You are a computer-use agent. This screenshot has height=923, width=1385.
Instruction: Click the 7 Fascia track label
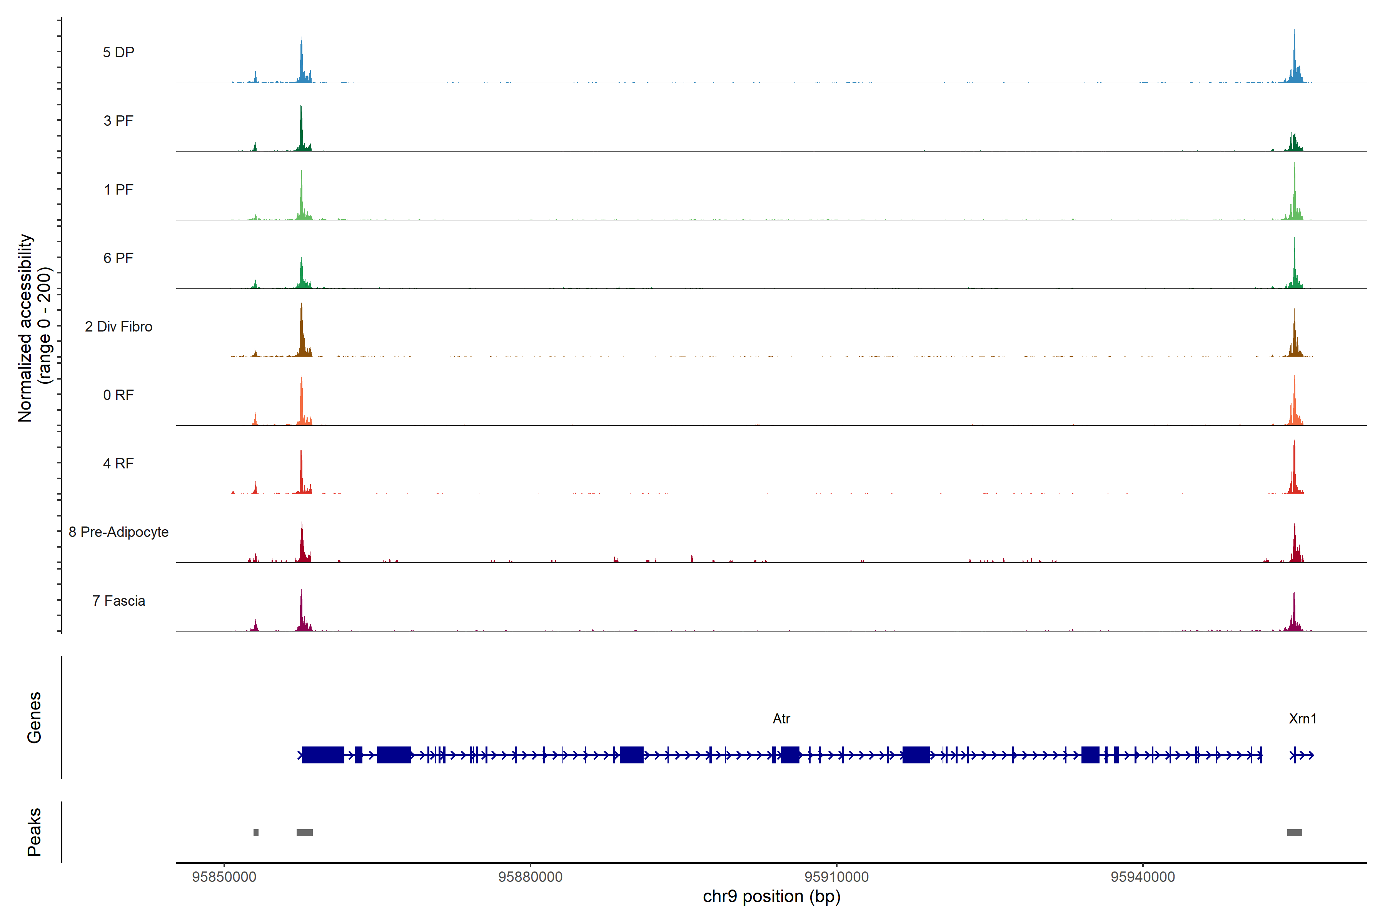[118, 600]
